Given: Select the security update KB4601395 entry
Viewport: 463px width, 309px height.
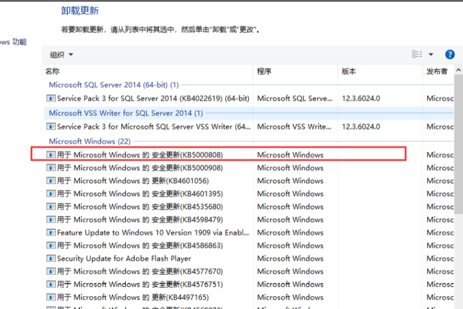Looking at the screenshot, I should (140, 194).
